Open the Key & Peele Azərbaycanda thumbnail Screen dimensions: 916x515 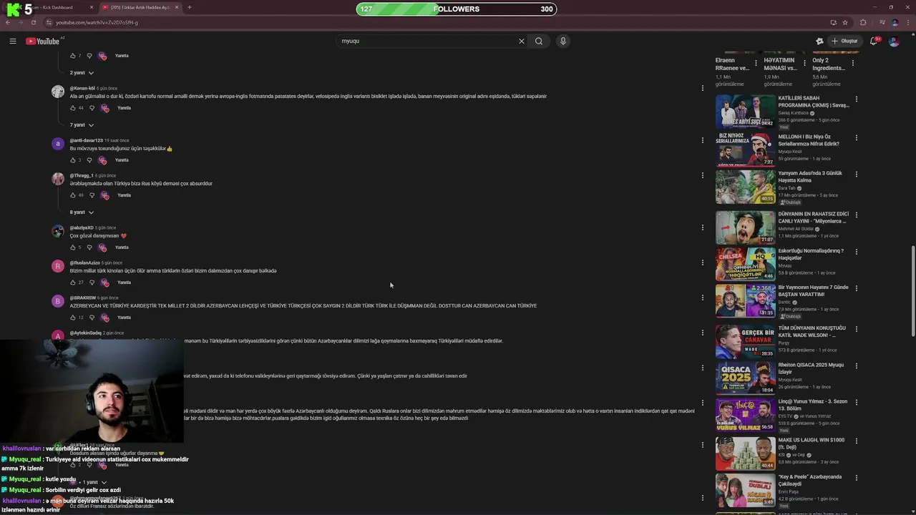click(x=745, y=490)
